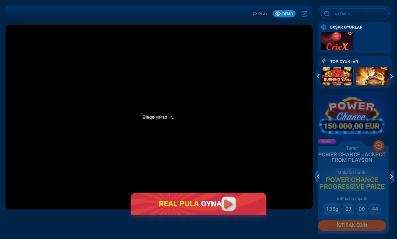397x239 pixels.
Task: Show next top games with right arrow
Action: pyautogui.click(x=391, y=76)
